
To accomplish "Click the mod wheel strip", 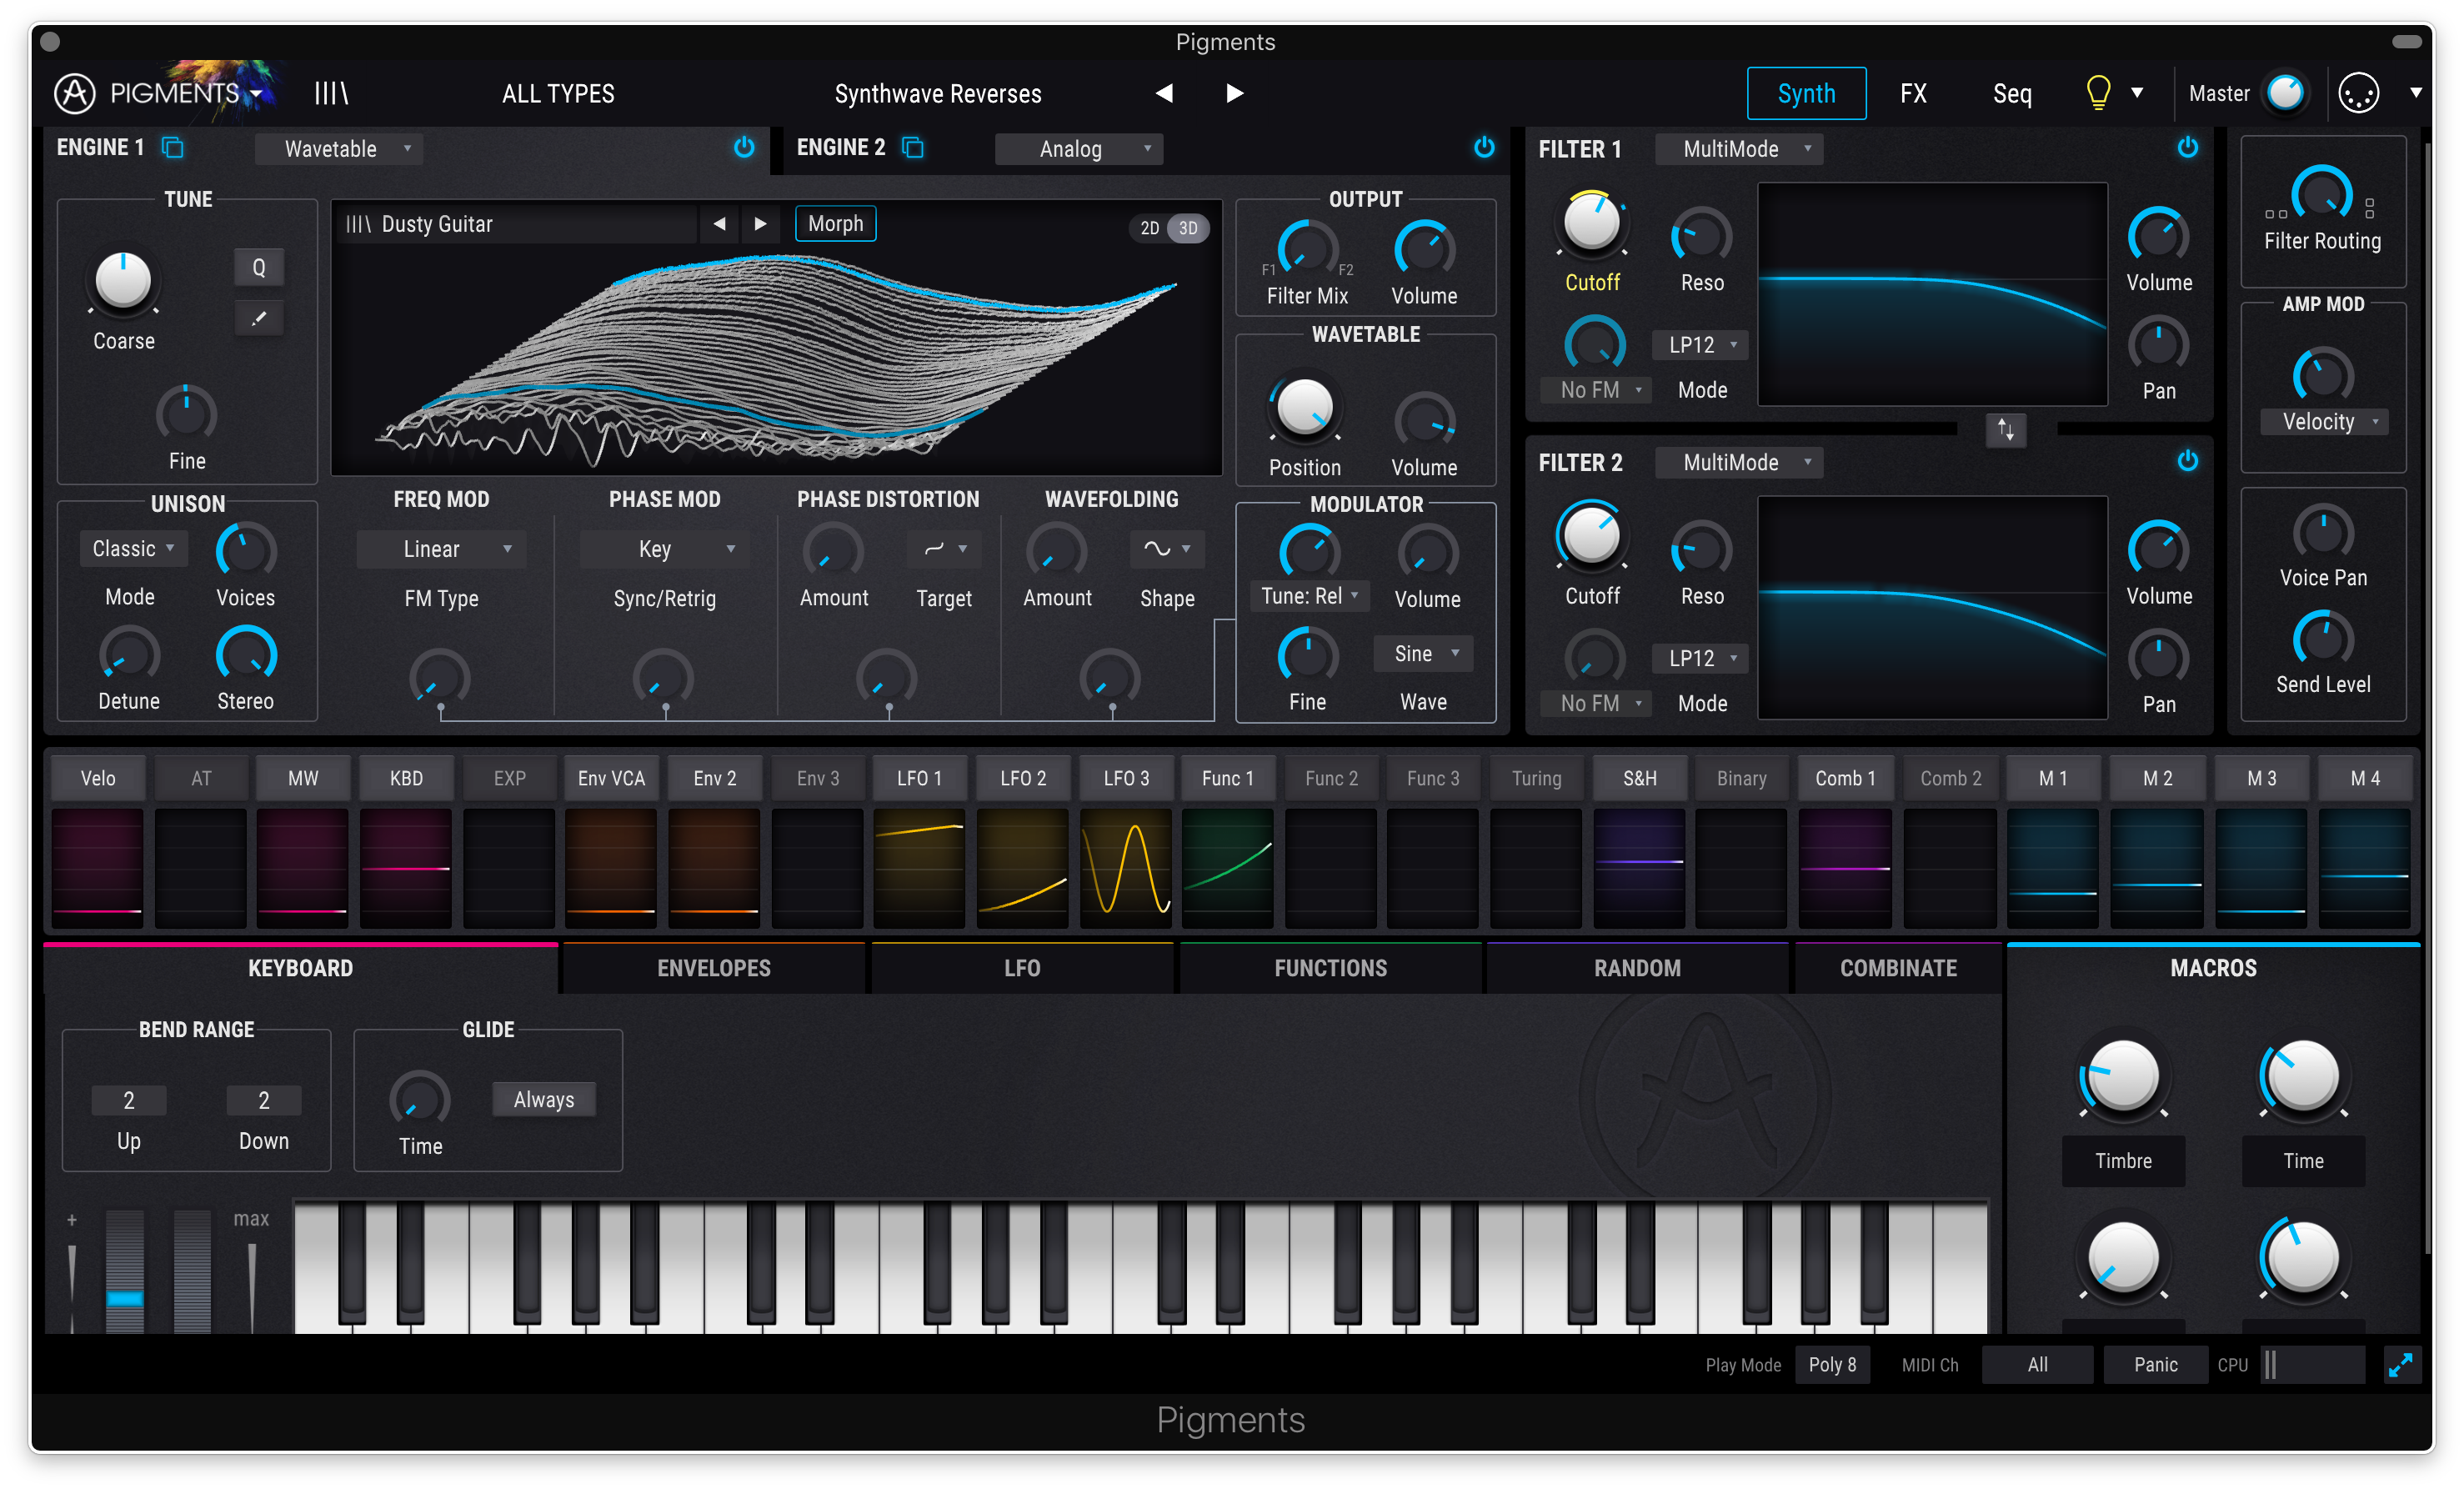I will (192, 1271).
